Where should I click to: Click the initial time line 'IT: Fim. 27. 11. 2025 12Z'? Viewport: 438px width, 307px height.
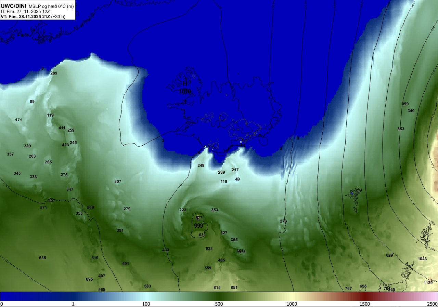25,11
